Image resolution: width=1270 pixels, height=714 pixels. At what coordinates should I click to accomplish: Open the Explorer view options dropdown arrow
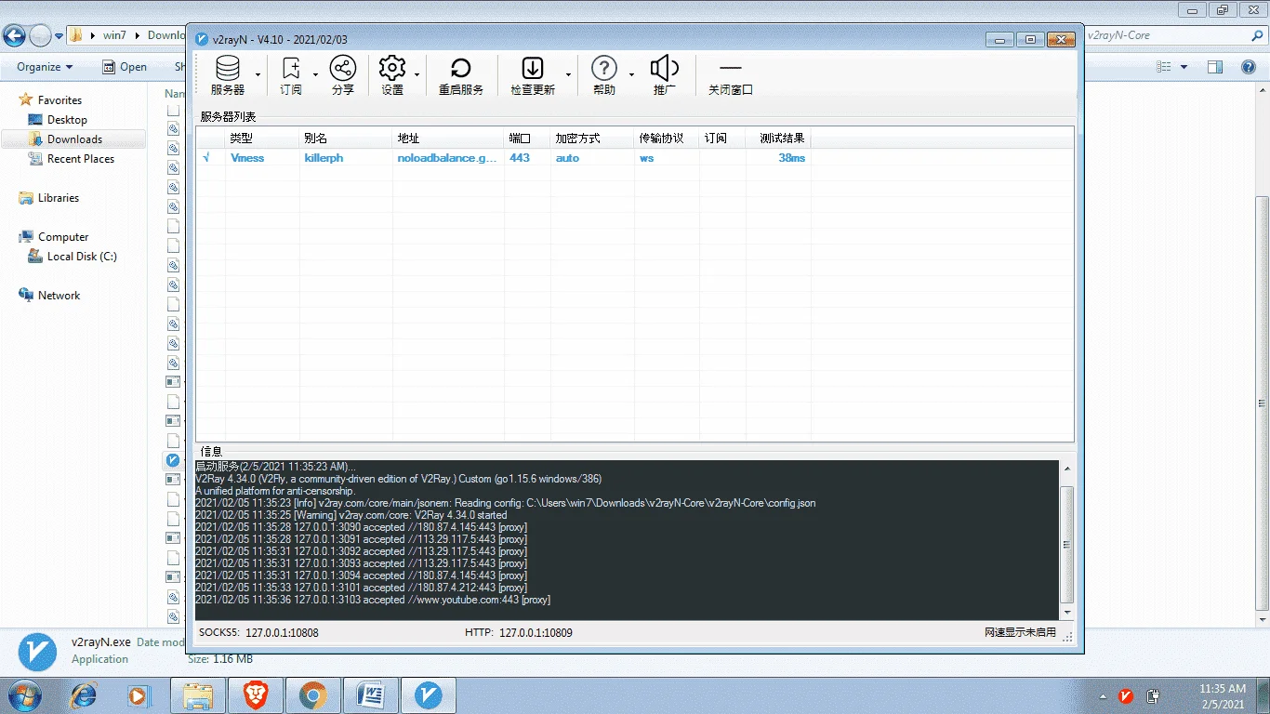[x=1184, y=67]
